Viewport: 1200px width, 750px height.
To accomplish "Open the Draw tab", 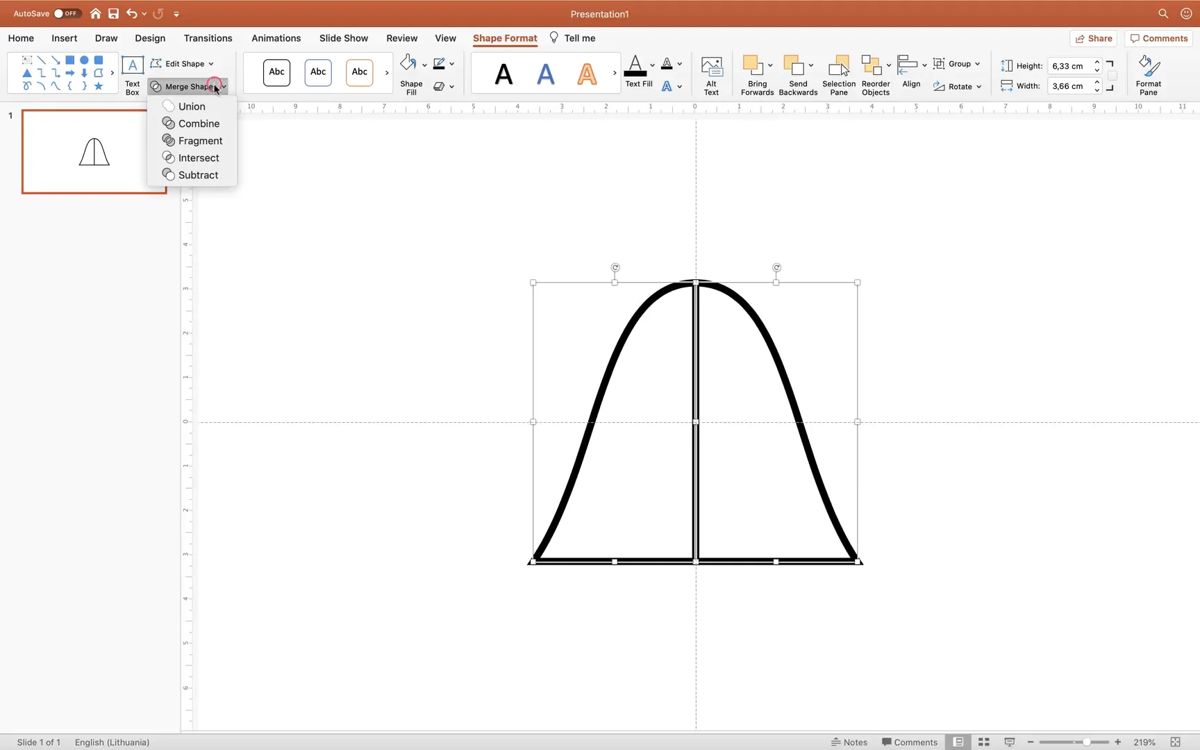I will [106, 38].
